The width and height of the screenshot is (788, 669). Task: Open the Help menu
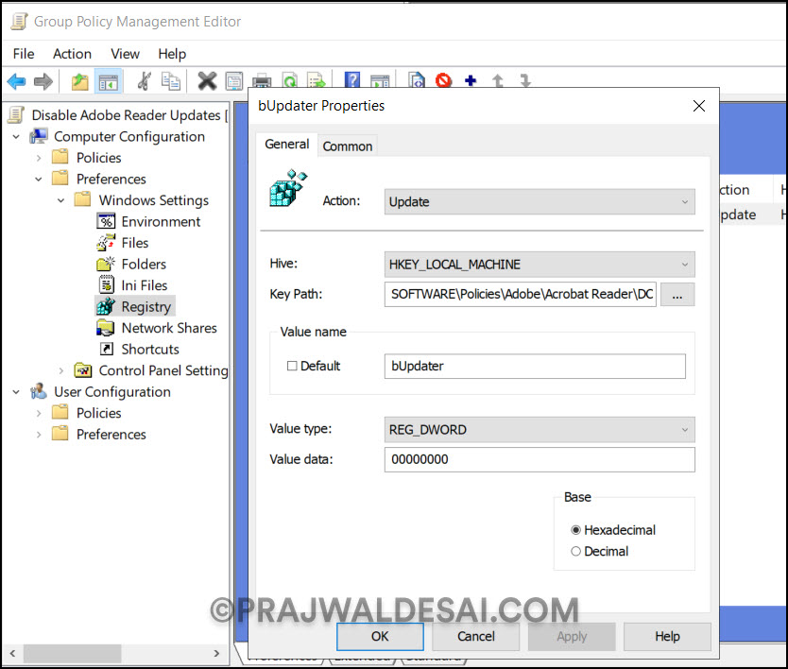[x=172, y=54]
